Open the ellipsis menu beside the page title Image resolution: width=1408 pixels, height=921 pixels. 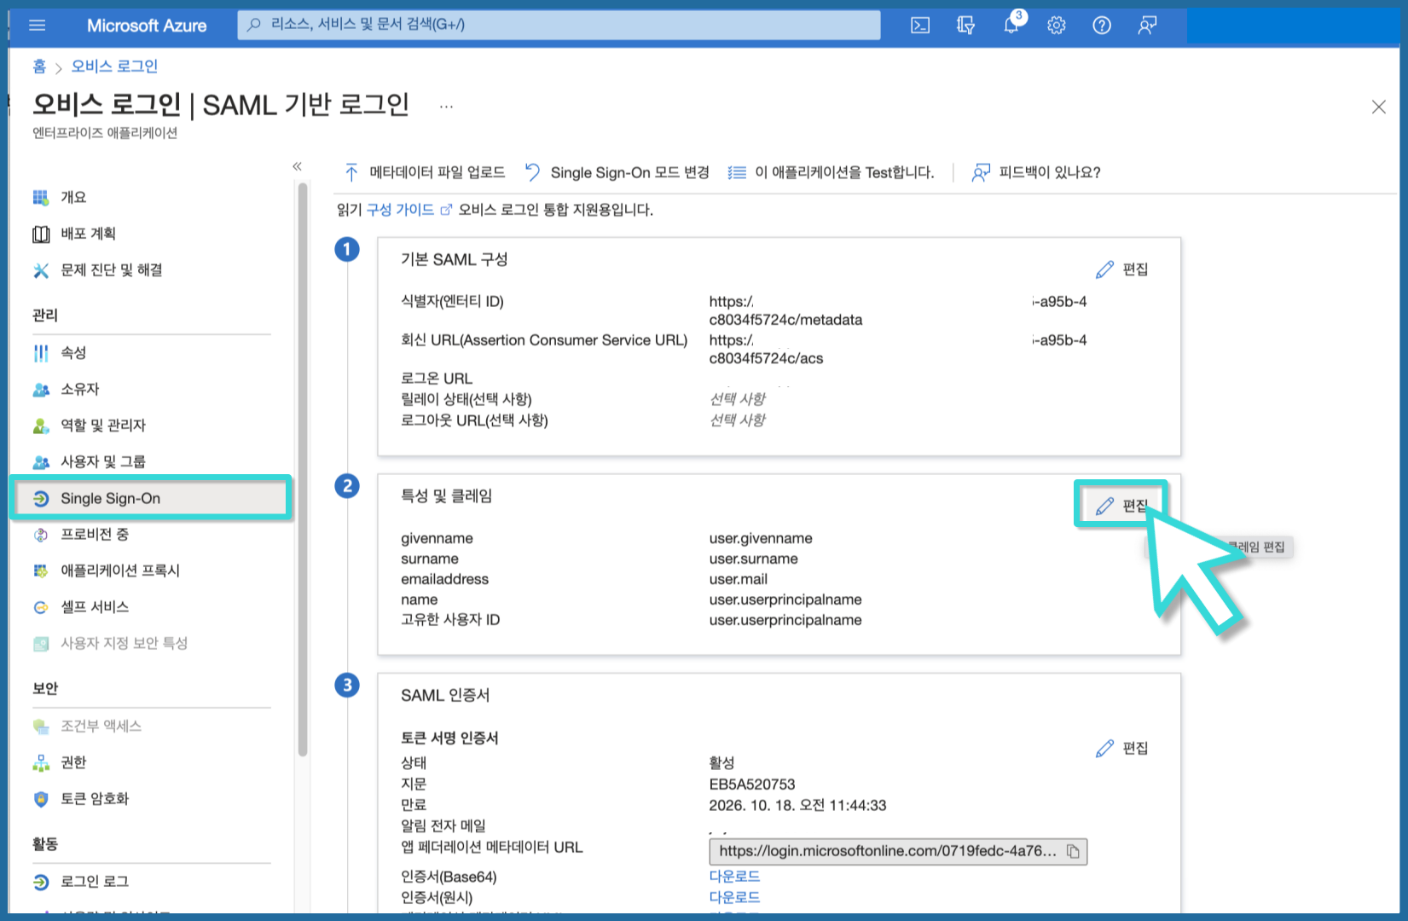pyautogui.click(x=446, y=107)
